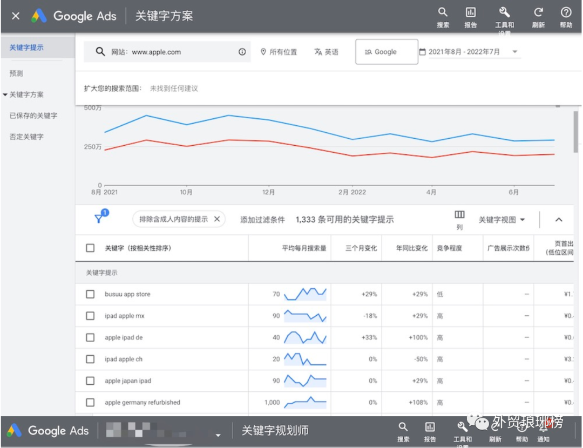The height and width of the screenshot is (448, 583).
Task: Click 所有位置 location setting text
Action: [283, 52]
